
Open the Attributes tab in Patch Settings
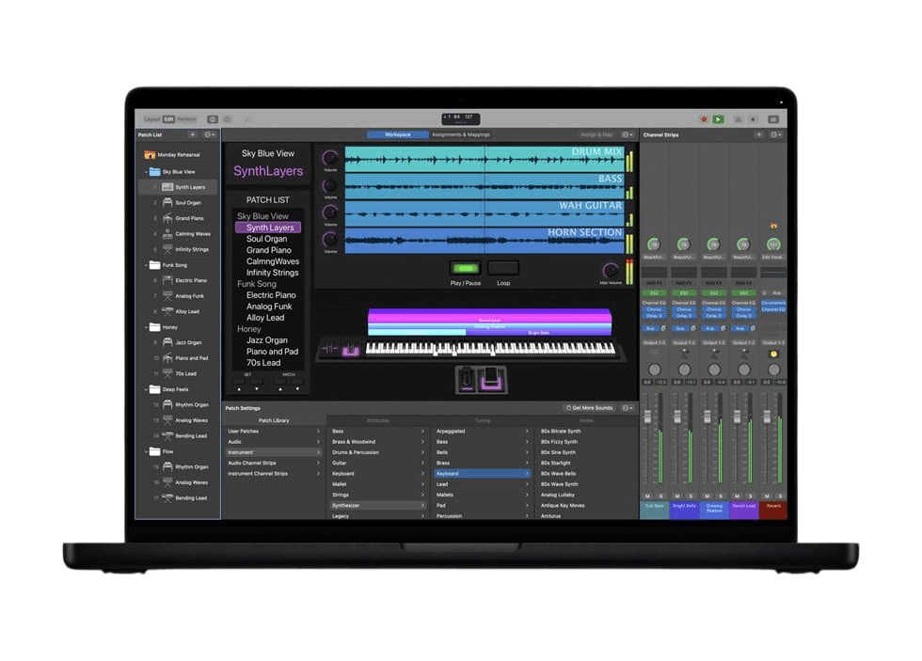pos(378,420)
